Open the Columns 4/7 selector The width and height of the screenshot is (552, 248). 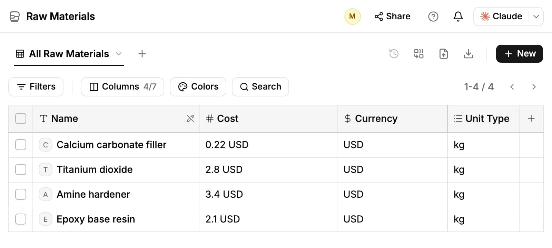point(122,87)
